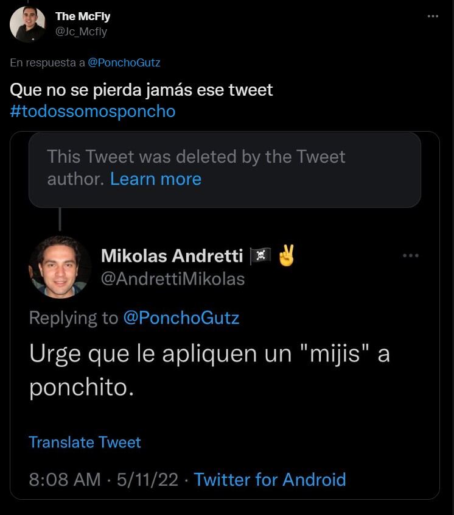Click the 'Twitter for Android' source link
The width and height of the screenshot is (454, 515).
pyautogui.click(x=270, y=479)
